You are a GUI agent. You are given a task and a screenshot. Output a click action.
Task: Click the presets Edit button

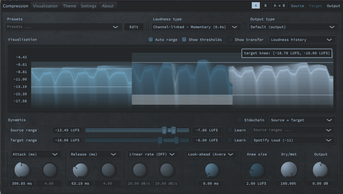click(134, 27)
